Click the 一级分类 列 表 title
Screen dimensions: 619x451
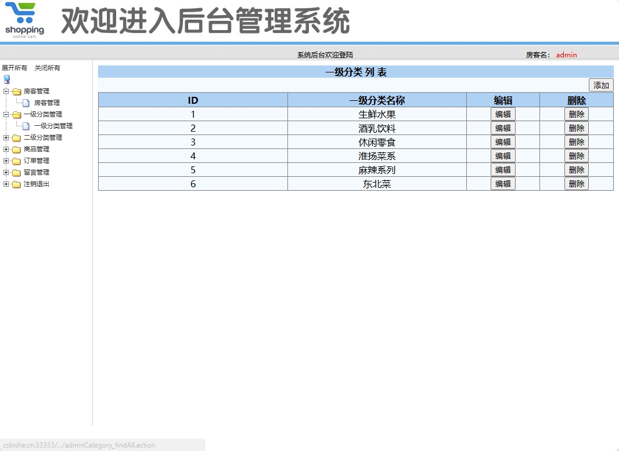click(x=356, y=72)
